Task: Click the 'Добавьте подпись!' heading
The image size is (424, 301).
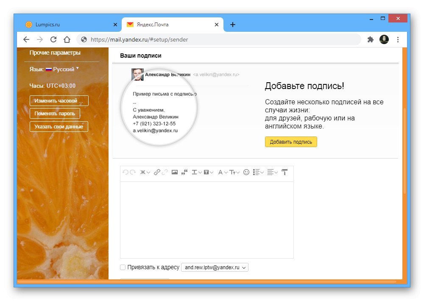Action: (304, 86)
